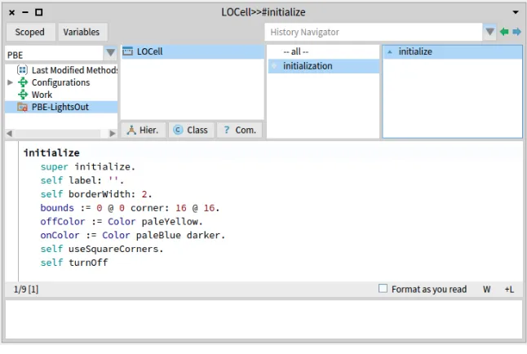Click the Work group icon
Screen dimensions: 527x354
point(23,95)
